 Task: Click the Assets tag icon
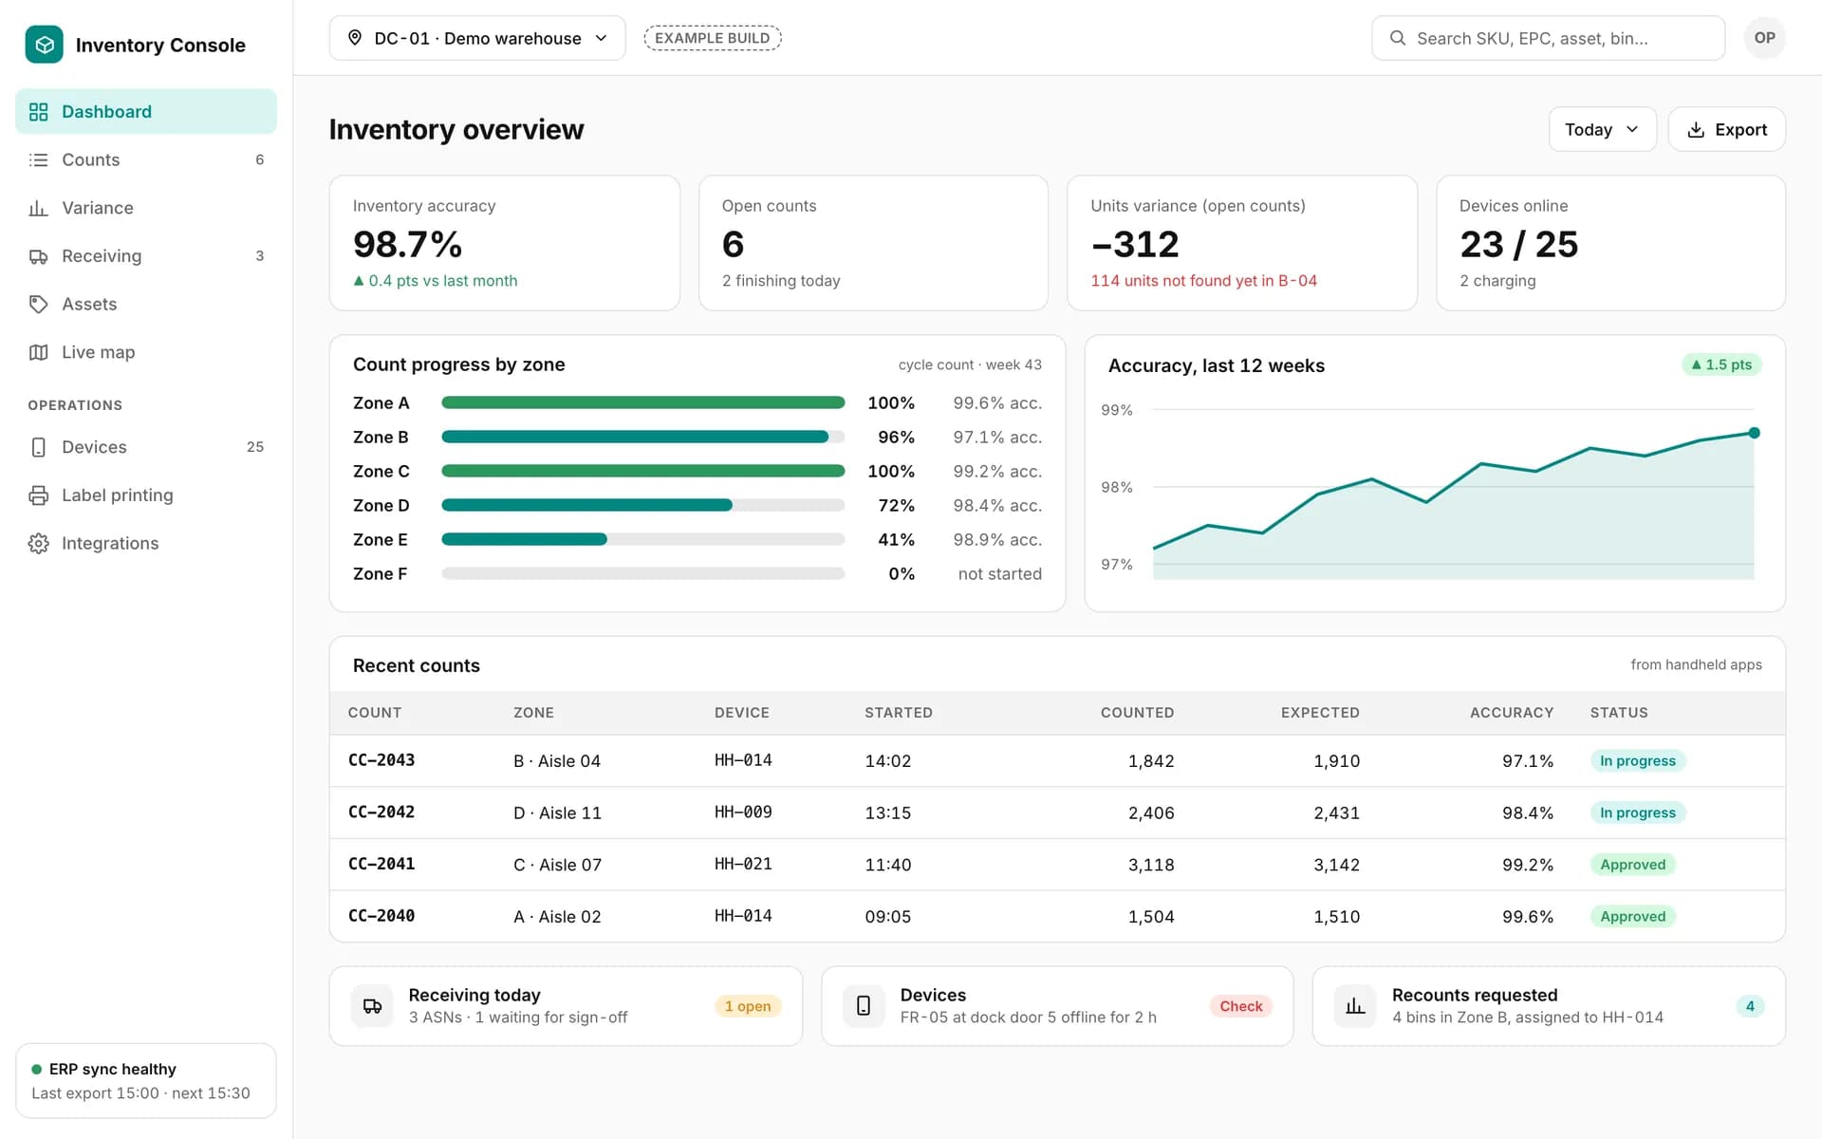(x=38, y=304)
